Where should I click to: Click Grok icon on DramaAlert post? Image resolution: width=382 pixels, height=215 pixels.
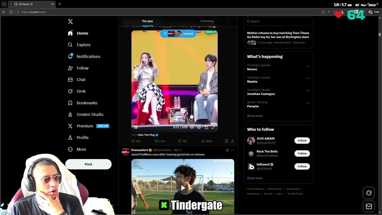227,150
